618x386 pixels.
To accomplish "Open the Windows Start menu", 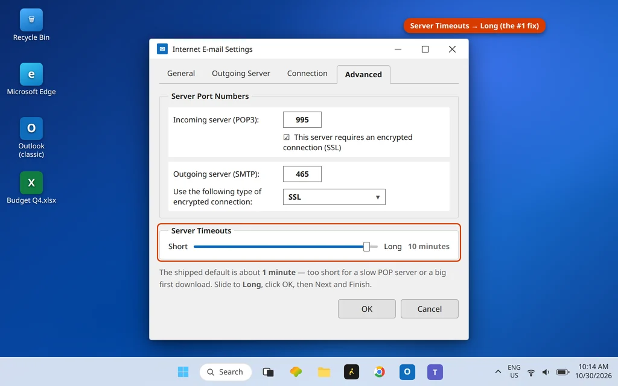I will click(183, 372).
